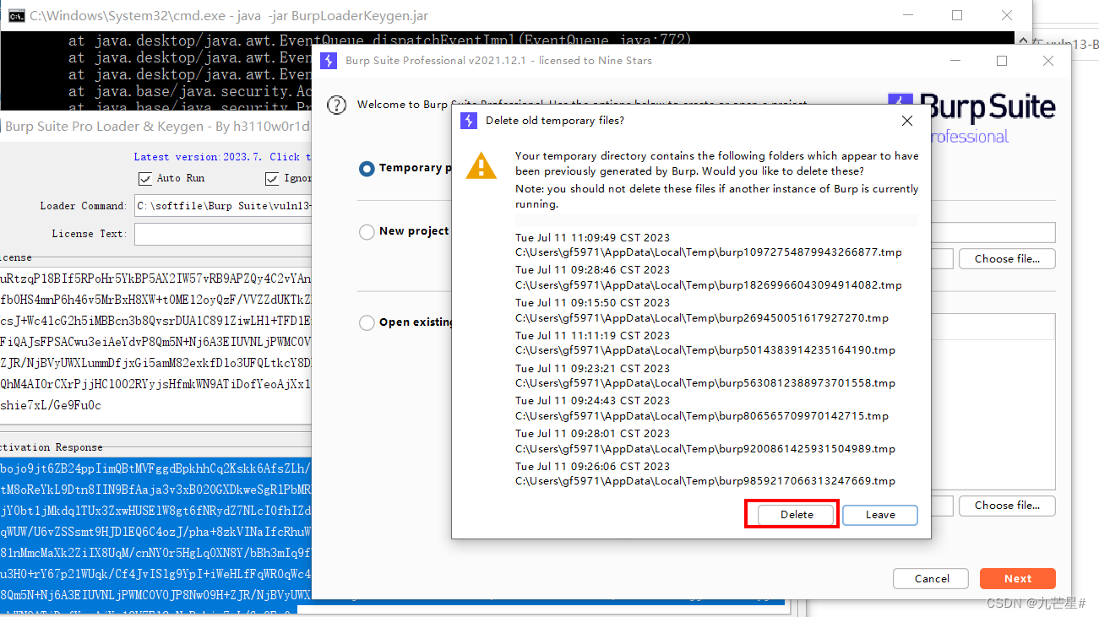The width and height of the screenshot is (1099, 617).
Task: Click the Burp Suite Professional window title icon
Action: click(x=329, y=61)
